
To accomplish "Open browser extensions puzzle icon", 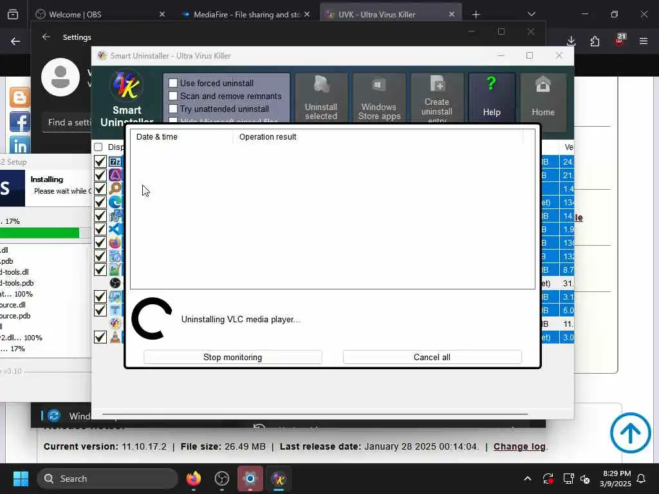I will [595, 41].
